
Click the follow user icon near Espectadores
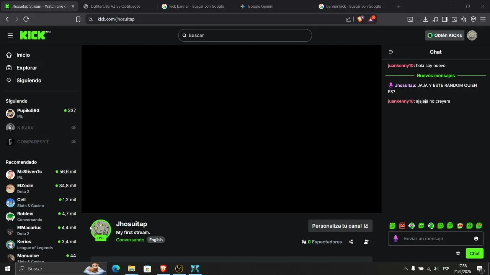(x=366, y=242)
